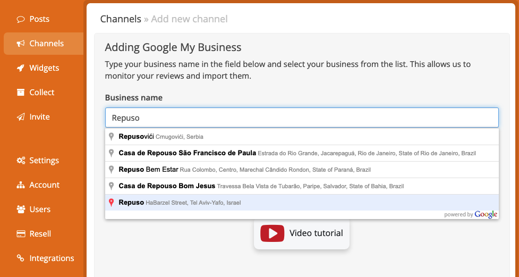Click the Account sitemap icon

click(x=21, y=185)
